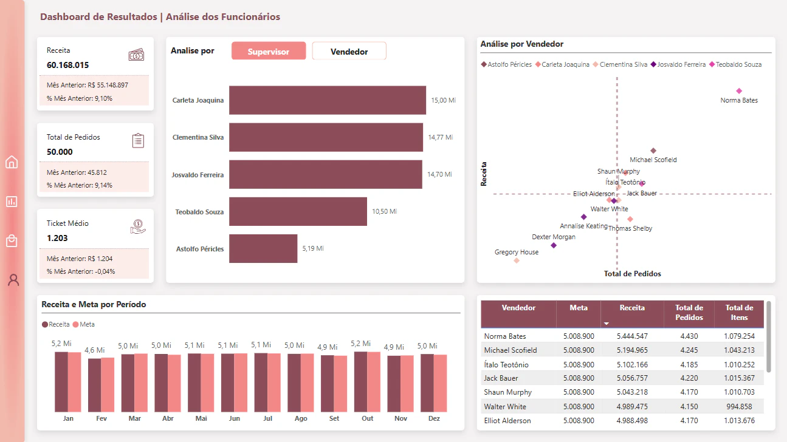This screenshot has height=442, width=787.
Task: Select Carleta Joaquina legend marker
Action: tap(538, 64)
